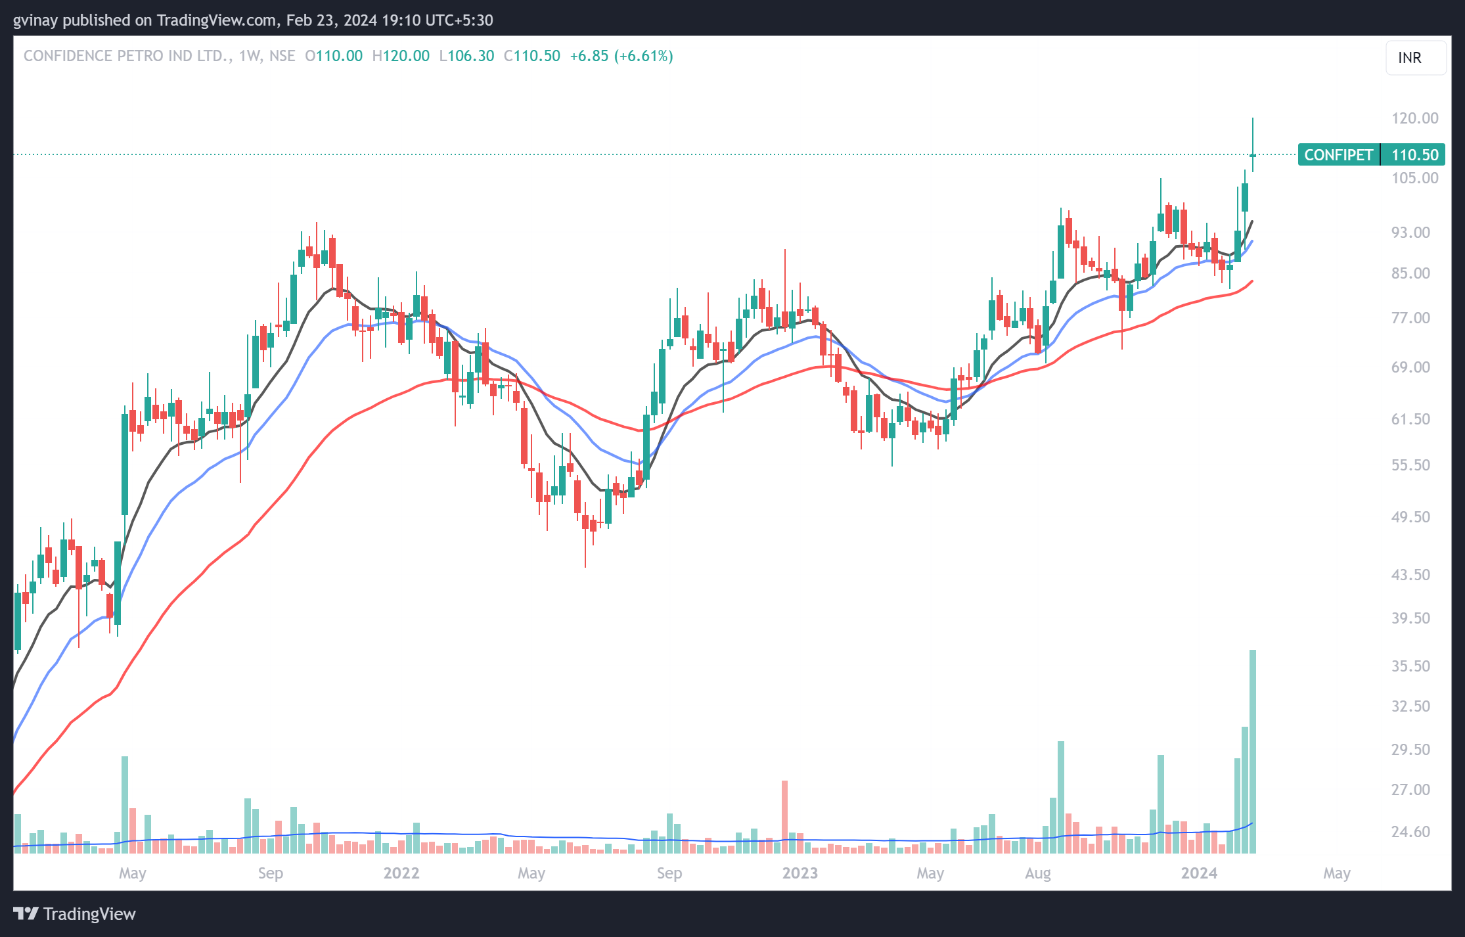The height and width of the screenshot is (937, 1465).
Task: Click the Aug label on time axis
Action: click(1037, 873)
